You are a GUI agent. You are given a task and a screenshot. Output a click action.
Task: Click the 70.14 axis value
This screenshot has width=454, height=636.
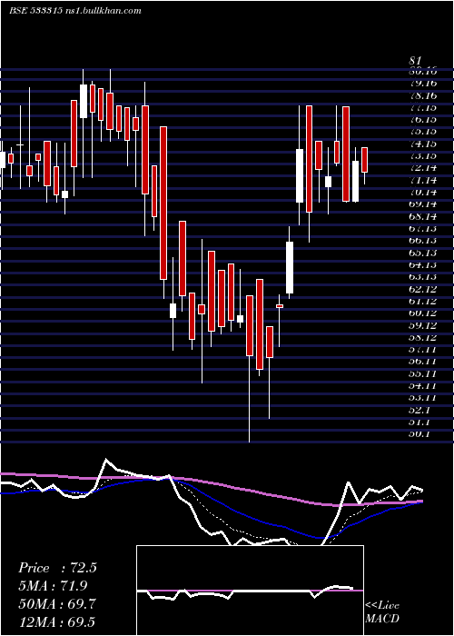(x=422, y=193)
